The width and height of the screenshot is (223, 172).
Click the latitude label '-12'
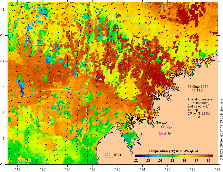tap(3, 10)
